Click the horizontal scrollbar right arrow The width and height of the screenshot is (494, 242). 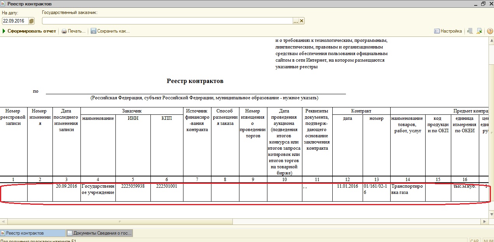tap(484, 221)
